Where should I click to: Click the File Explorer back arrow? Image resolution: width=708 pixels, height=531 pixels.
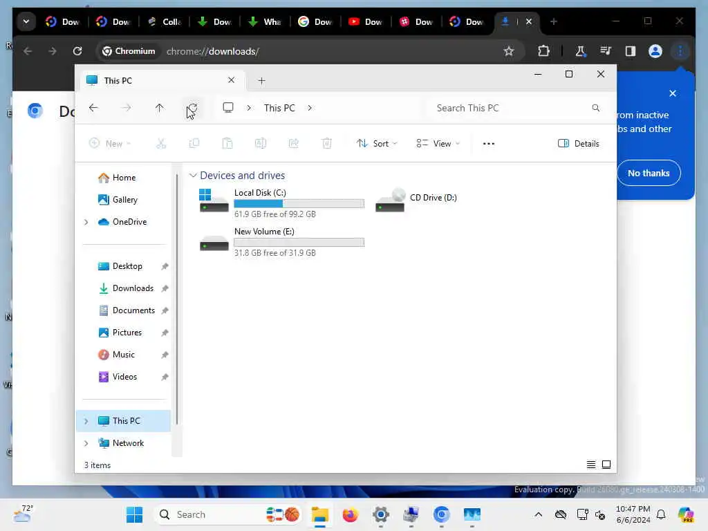(x=93, y=108)
